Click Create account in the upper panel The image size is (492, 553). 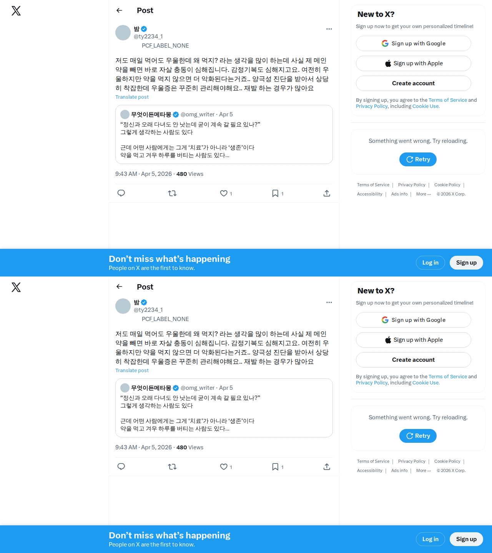(414, 83)
